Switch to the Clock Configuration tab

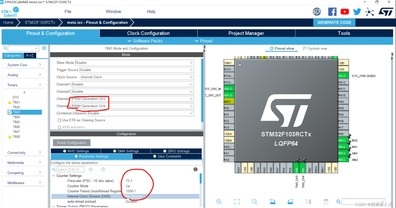point(148,33)
